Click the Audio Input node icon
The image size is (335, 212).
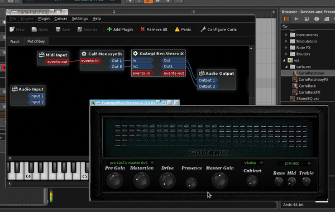pyautogui.click(x=15, y=89)
